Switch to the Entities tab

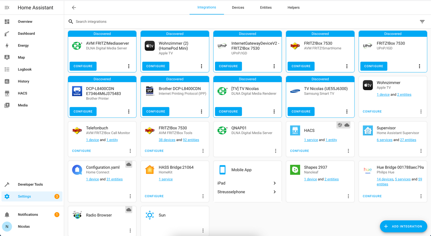pos(266,8)
